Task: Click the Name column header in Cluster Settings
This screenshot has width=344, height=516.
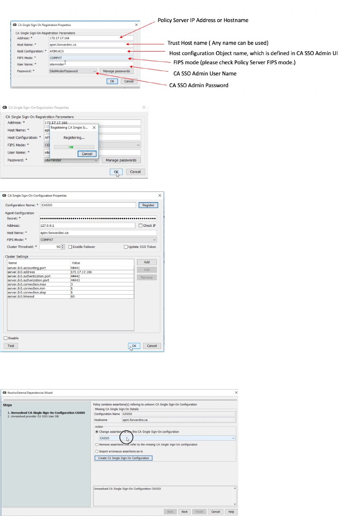Action: (x=39, y=263)
